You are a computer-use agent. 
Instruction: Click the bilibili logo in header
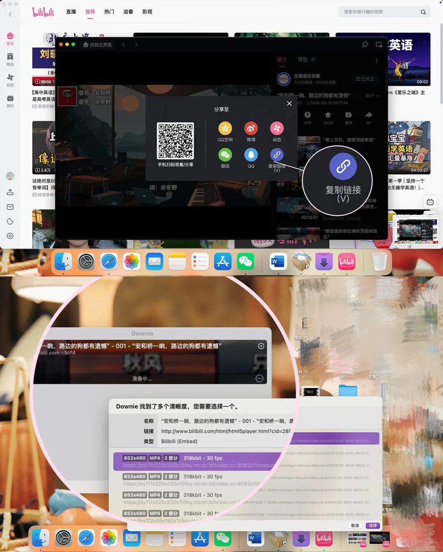pos(43,12)
